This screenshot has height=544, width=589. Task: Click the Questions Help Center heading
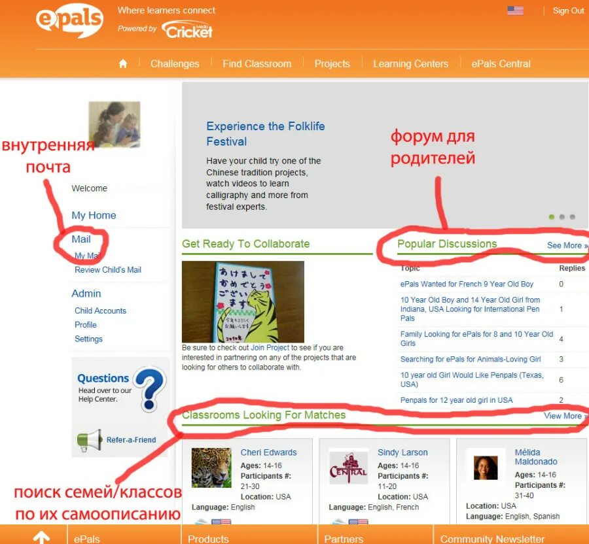(x=103, y=378)
